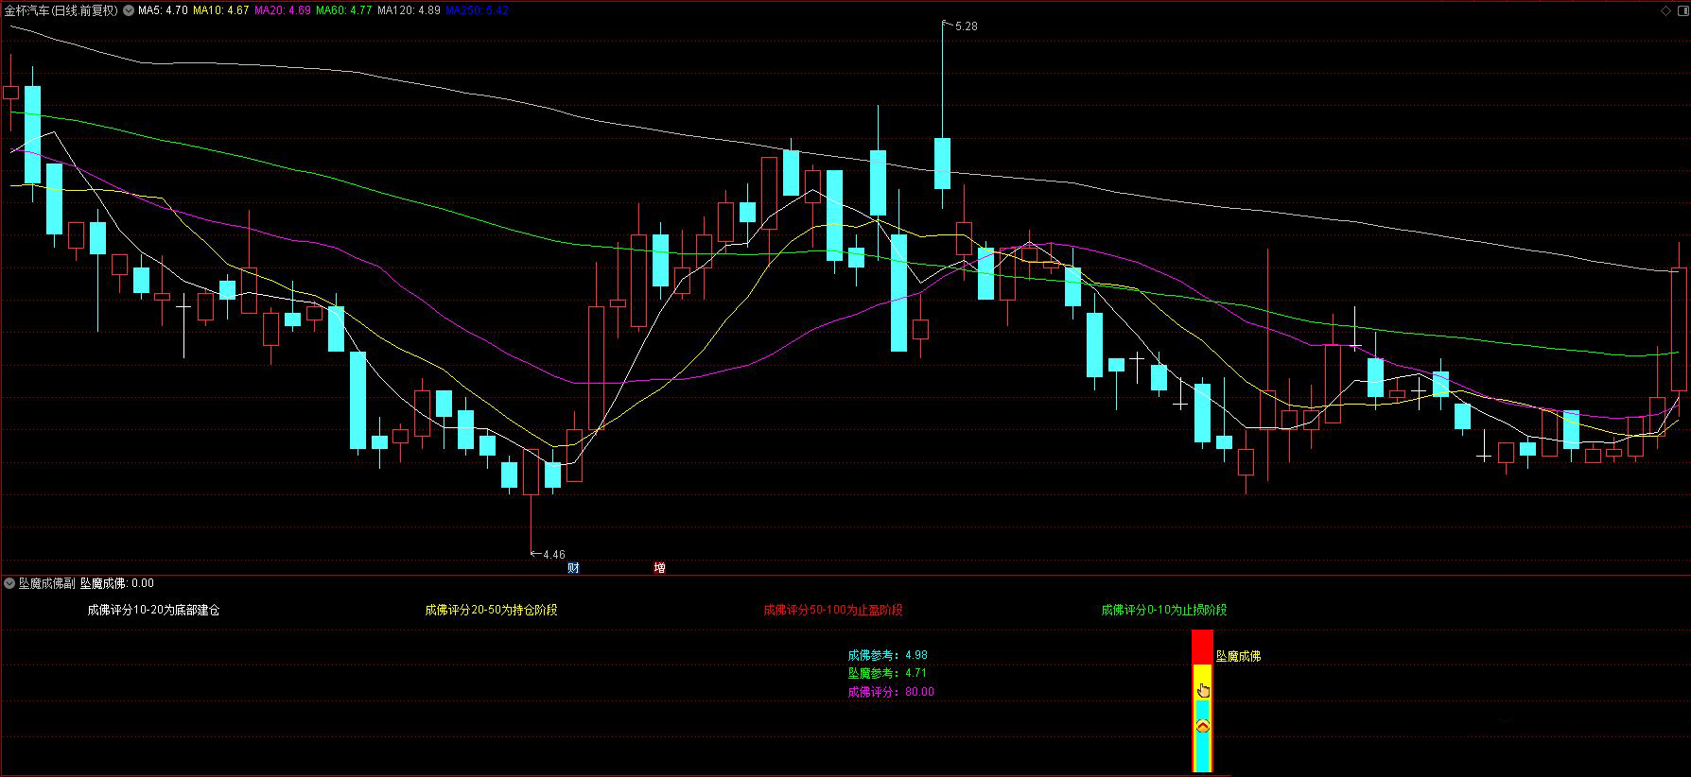Click the orange up-chevron circle icon

point(1202,726)
